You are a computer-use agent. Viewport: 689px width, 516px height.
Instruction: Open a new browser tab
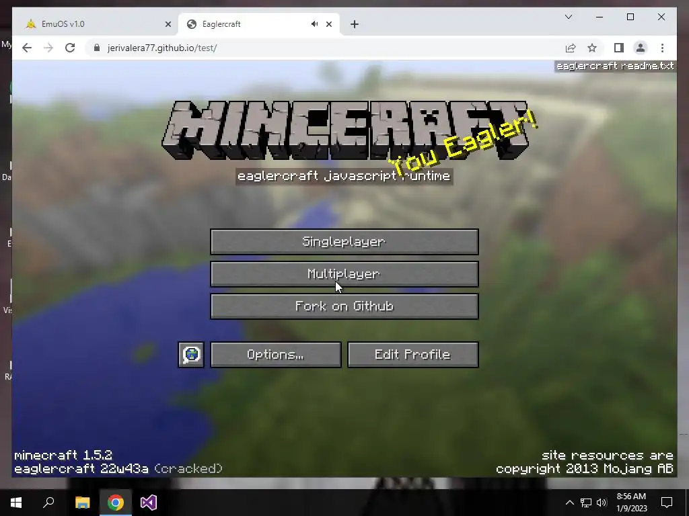point(355,24)
